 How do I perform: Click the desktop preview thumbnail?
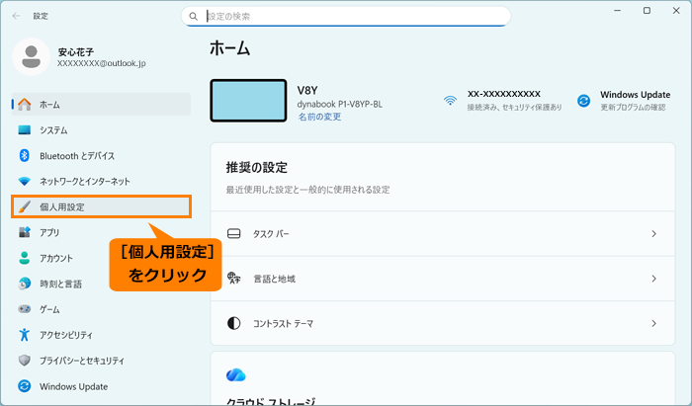tap(248, 101)
